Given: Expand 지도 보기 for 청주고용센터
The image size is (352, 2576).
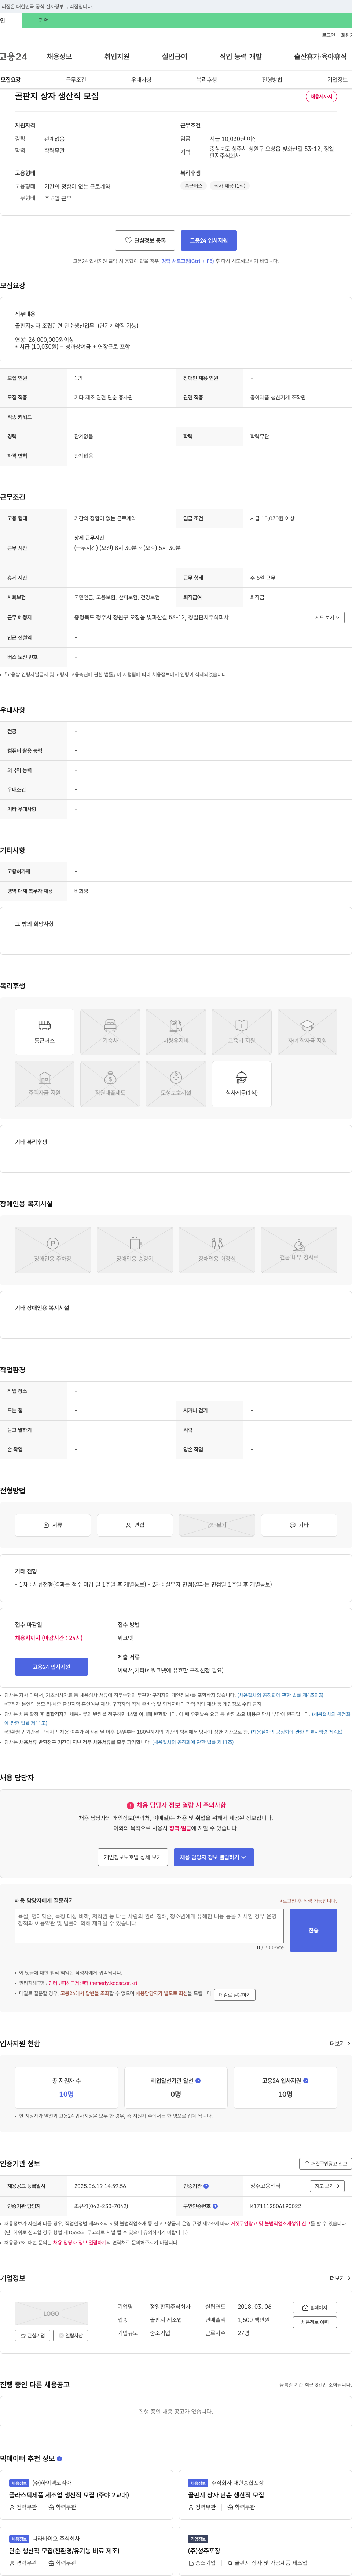Looking at the screenshot, I should click(x=327, y=2186).
